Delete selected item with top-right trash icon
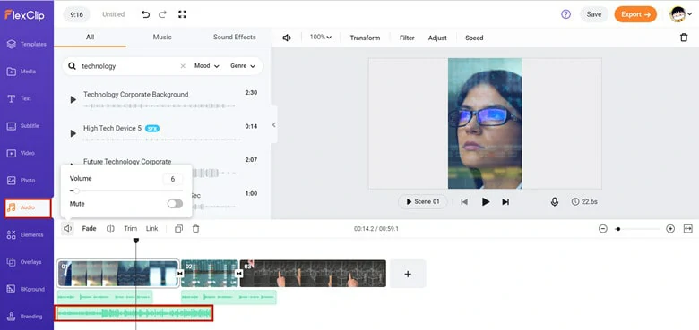The height and width of the screenshot is (330, 699). tap(684, 38)
